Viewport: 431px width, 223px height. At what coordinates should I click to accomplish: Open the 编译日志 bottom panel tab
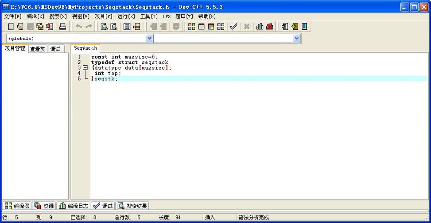pos(74,206)
